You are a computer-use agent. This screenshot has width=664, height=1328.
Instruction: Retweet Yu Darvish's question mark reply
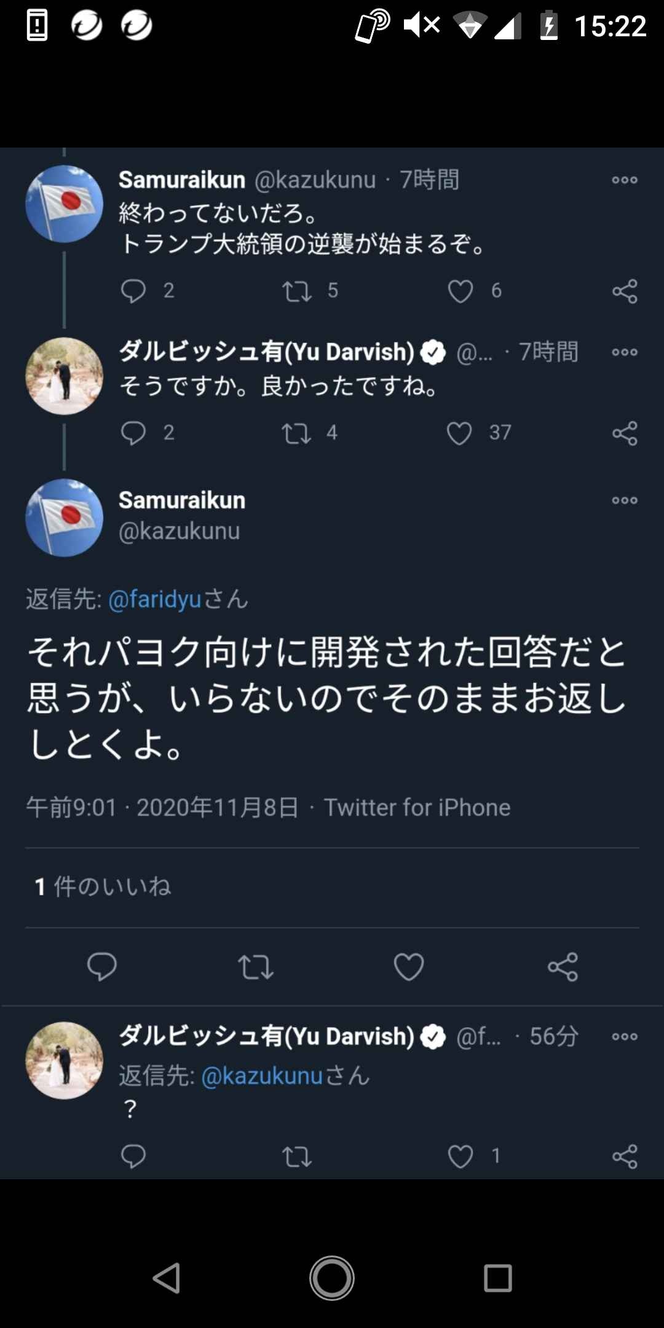pyautogui.click(x=297, y=1157)
